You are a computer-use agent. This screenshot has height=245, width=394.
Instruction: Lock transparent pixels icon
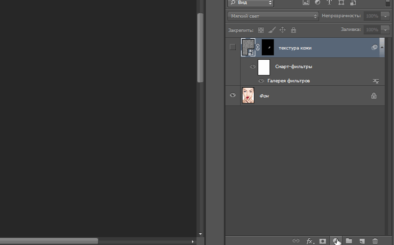[x=261, y=30]
